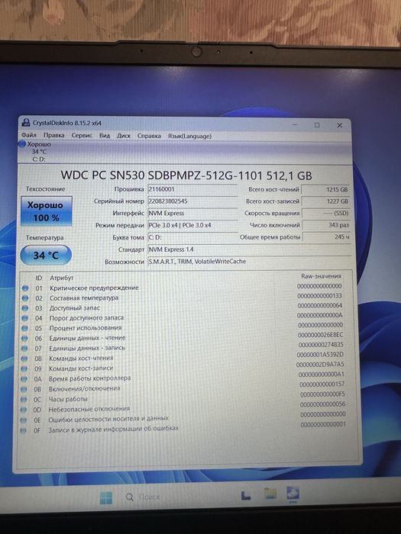Click power-on hours value 245 ч
Viewport: 401px width, 534px height.
(327, 236)
